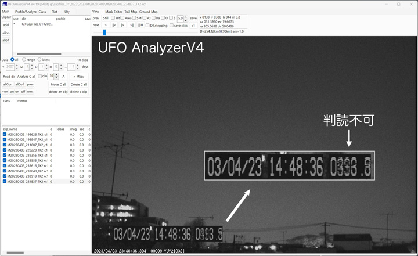Click the Analyze C all button
Viewport: 418px width, 256px height.
26,77
